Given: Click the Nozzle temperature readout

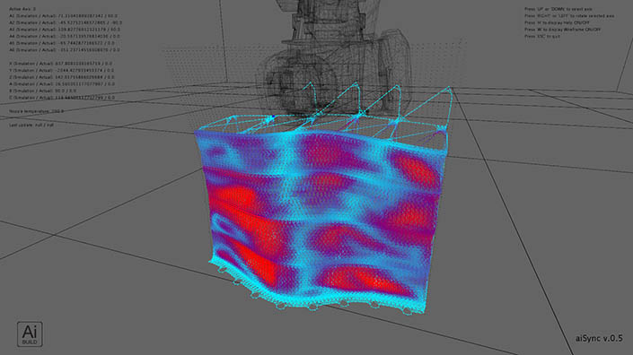Looking at the screenshot, I should pos(36,111).
